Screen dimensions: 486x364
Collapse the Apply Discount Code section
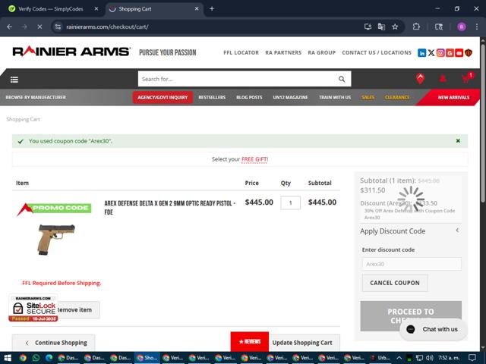pyautogui.click(x=457, y=231)
